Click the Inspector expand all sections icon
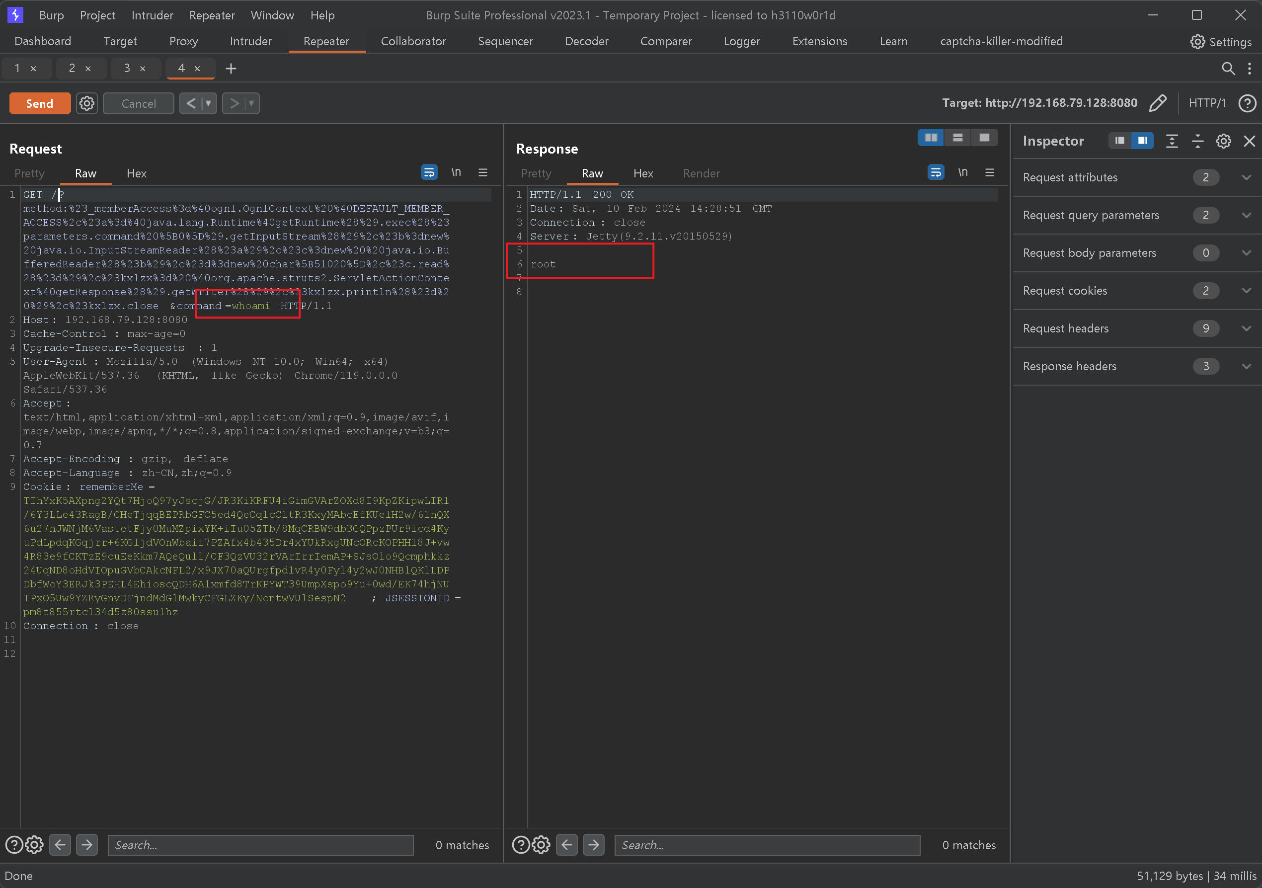 coord(1171,141)
